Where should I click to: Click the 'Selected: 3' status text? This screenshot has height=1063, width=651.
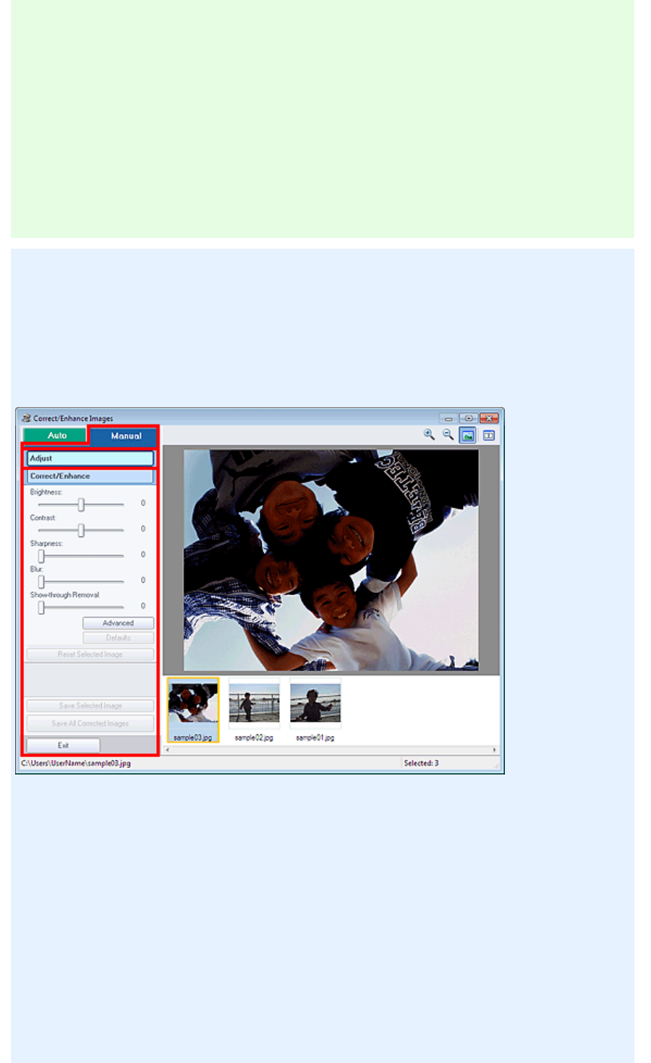click(x=421, y=764)
